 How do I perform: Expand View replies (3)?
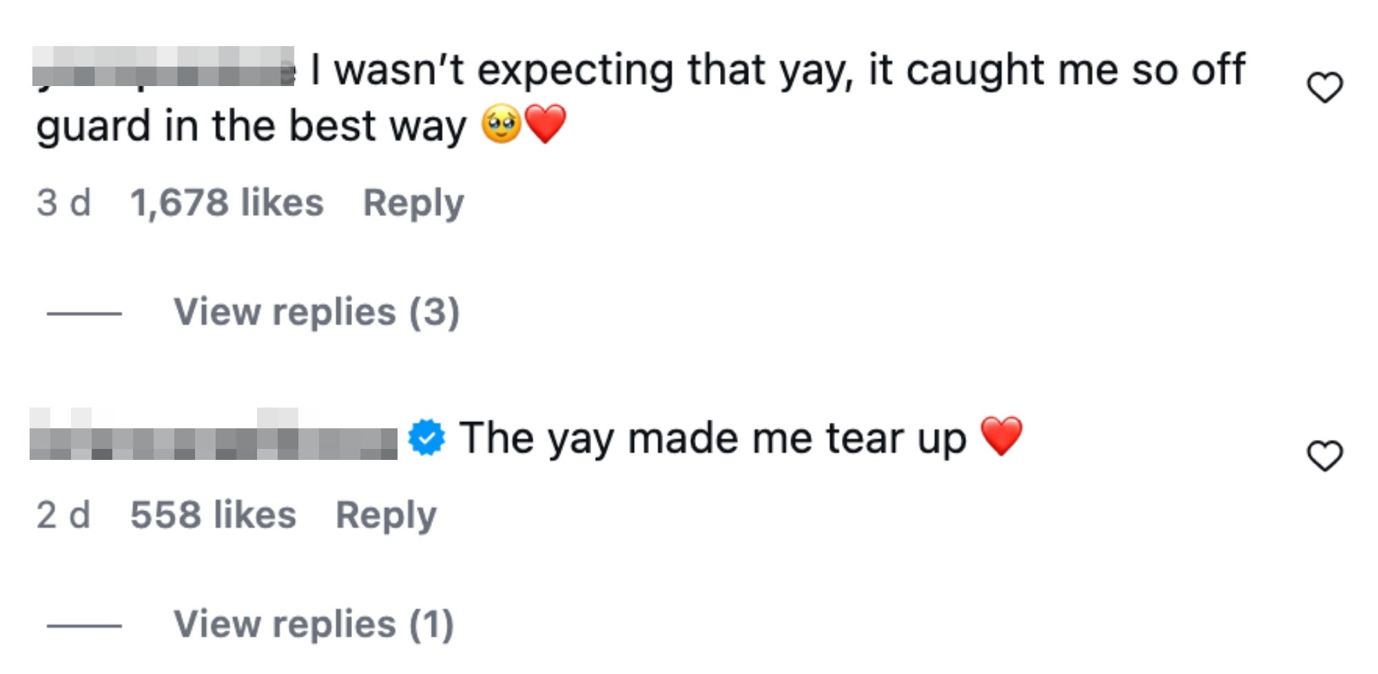click(x=316, y=313)
